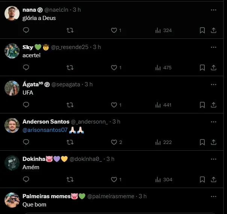The image size is (227, 214).
Task: View analytics of nana's tweet showing 324
Action: click(163, 31)
